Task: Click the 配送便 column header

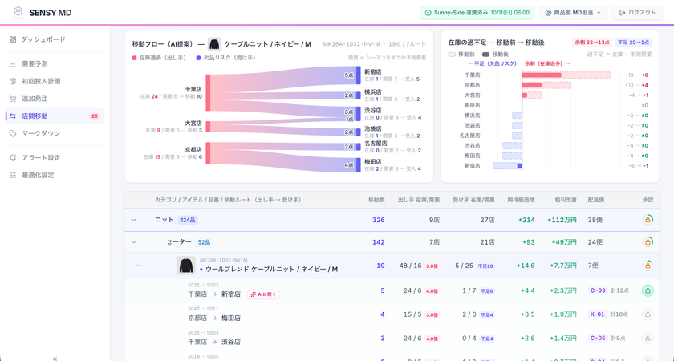Action: (596, 200)
